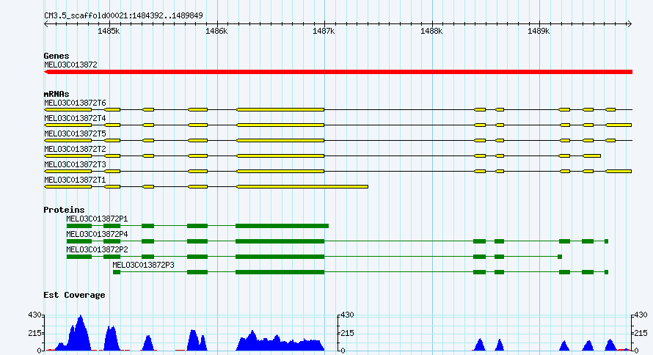Screen dimensions: 653x355
Task: Open the MEL03C013872T2 transcript label
Action: click(75, 149)
